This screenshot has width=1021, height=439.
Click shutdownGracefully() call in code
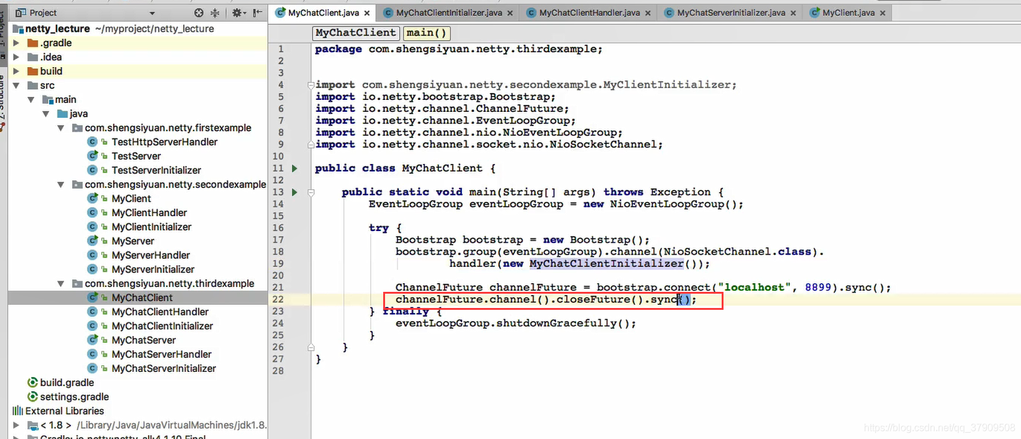563,324
